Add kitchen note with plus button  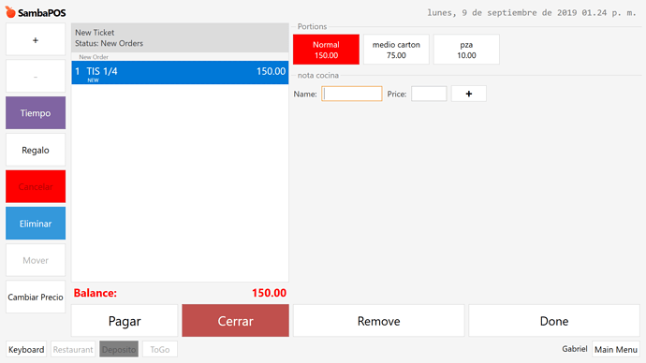pos(469,94)
